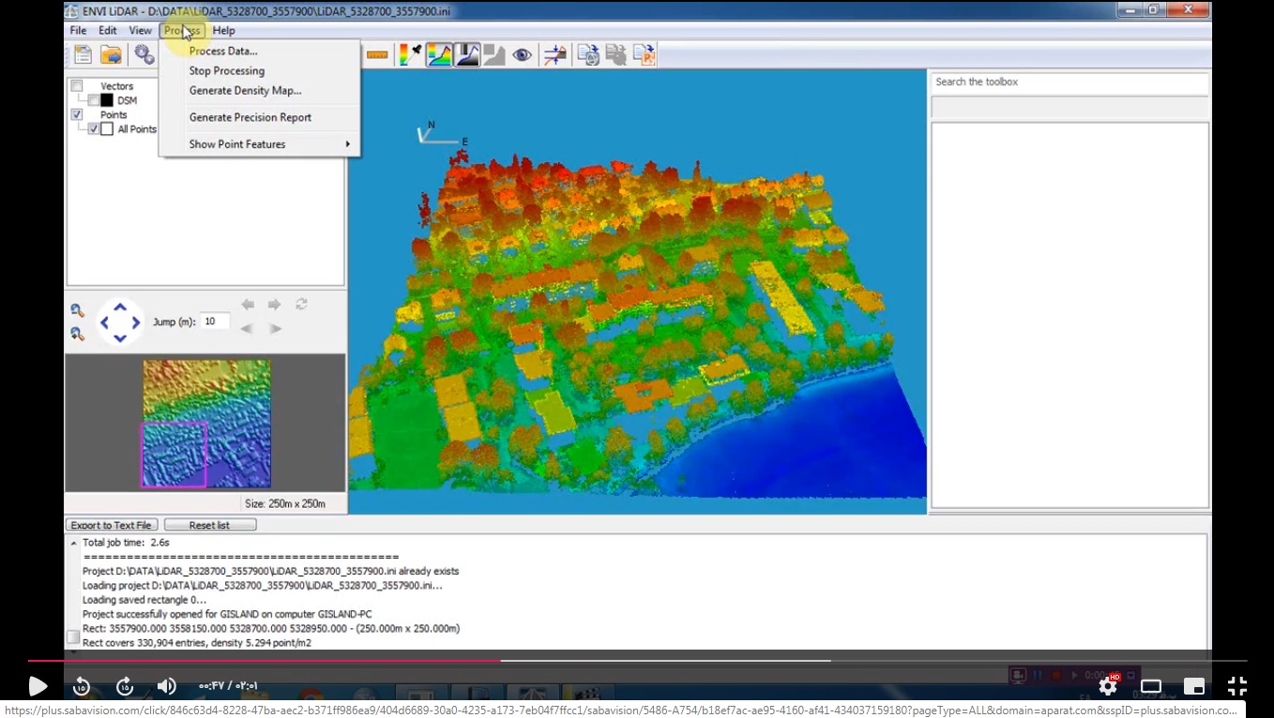The height and width of the screenshot is (718, 1274).
Task: Click the cross-section lines toolbar icon
Action: click(x=554, y=55)
